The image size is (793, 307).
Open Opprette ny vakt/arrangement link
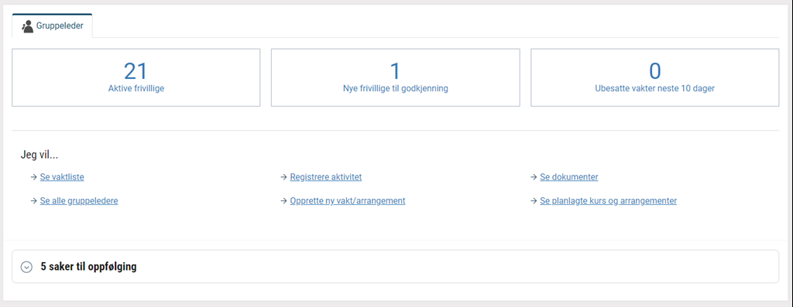click(x=348, y=200)
